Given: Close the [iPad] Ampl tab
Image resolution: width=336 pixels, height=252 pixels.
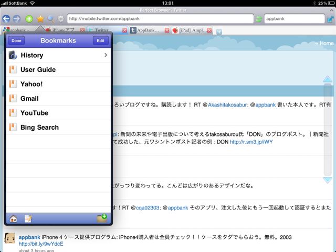Looking at the screenshot, I should (209, 30).
